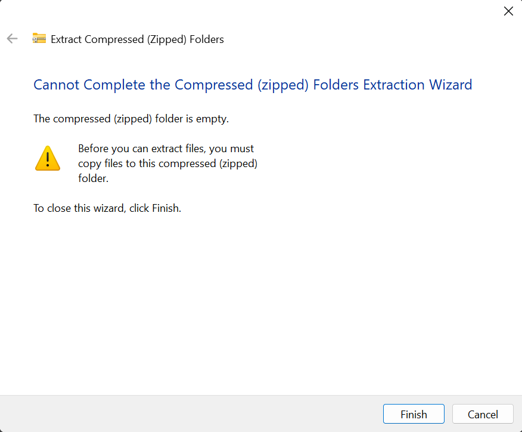Click the gray footer bar left of Finish
This screenshot has height=432, width=522.
191,414
